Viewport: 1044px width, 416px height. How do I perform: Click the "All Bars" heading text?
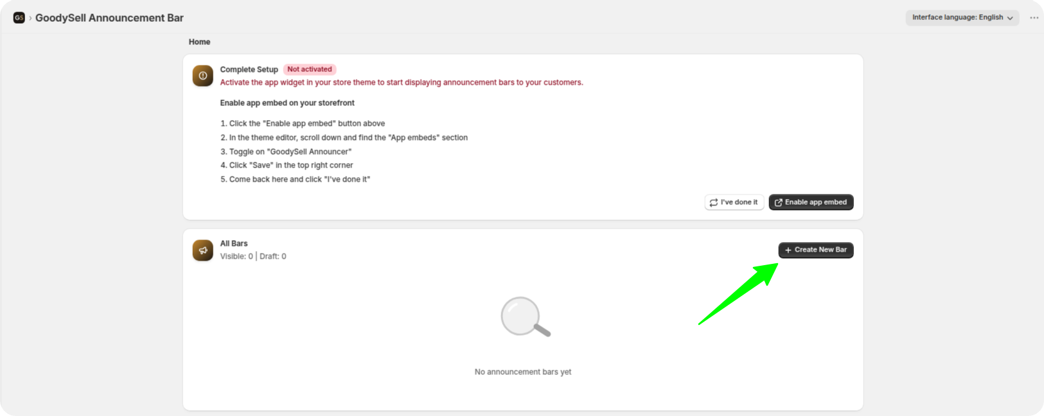(234, 243)
